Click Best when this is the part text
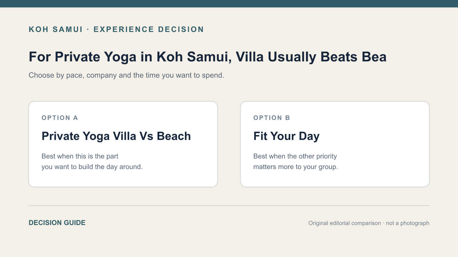Screen dimensions: 458x257 [80, 156]
